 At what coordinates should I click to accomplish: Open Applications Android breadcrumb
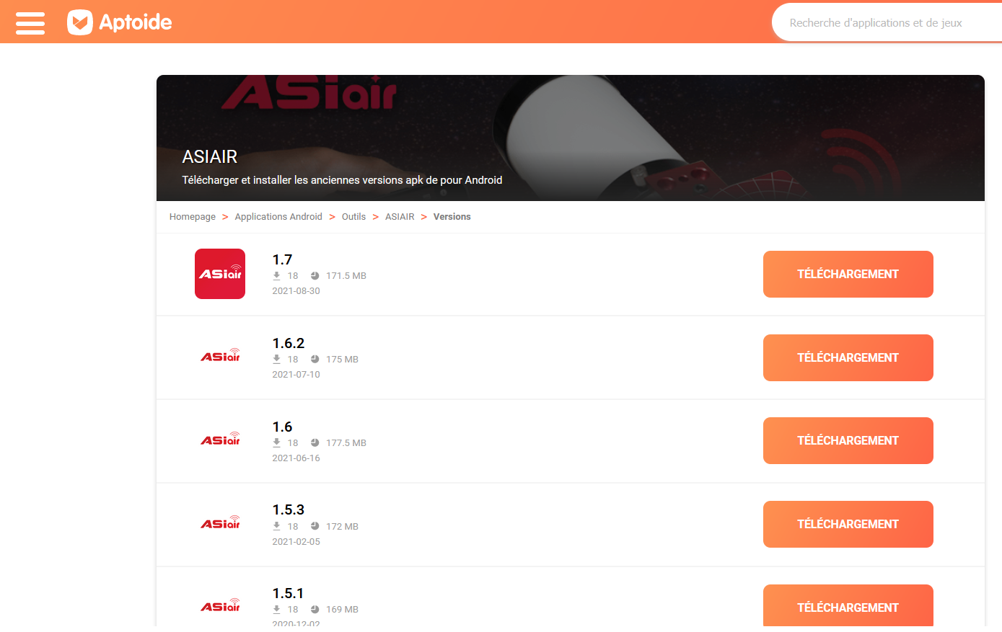tap(278, 217)
